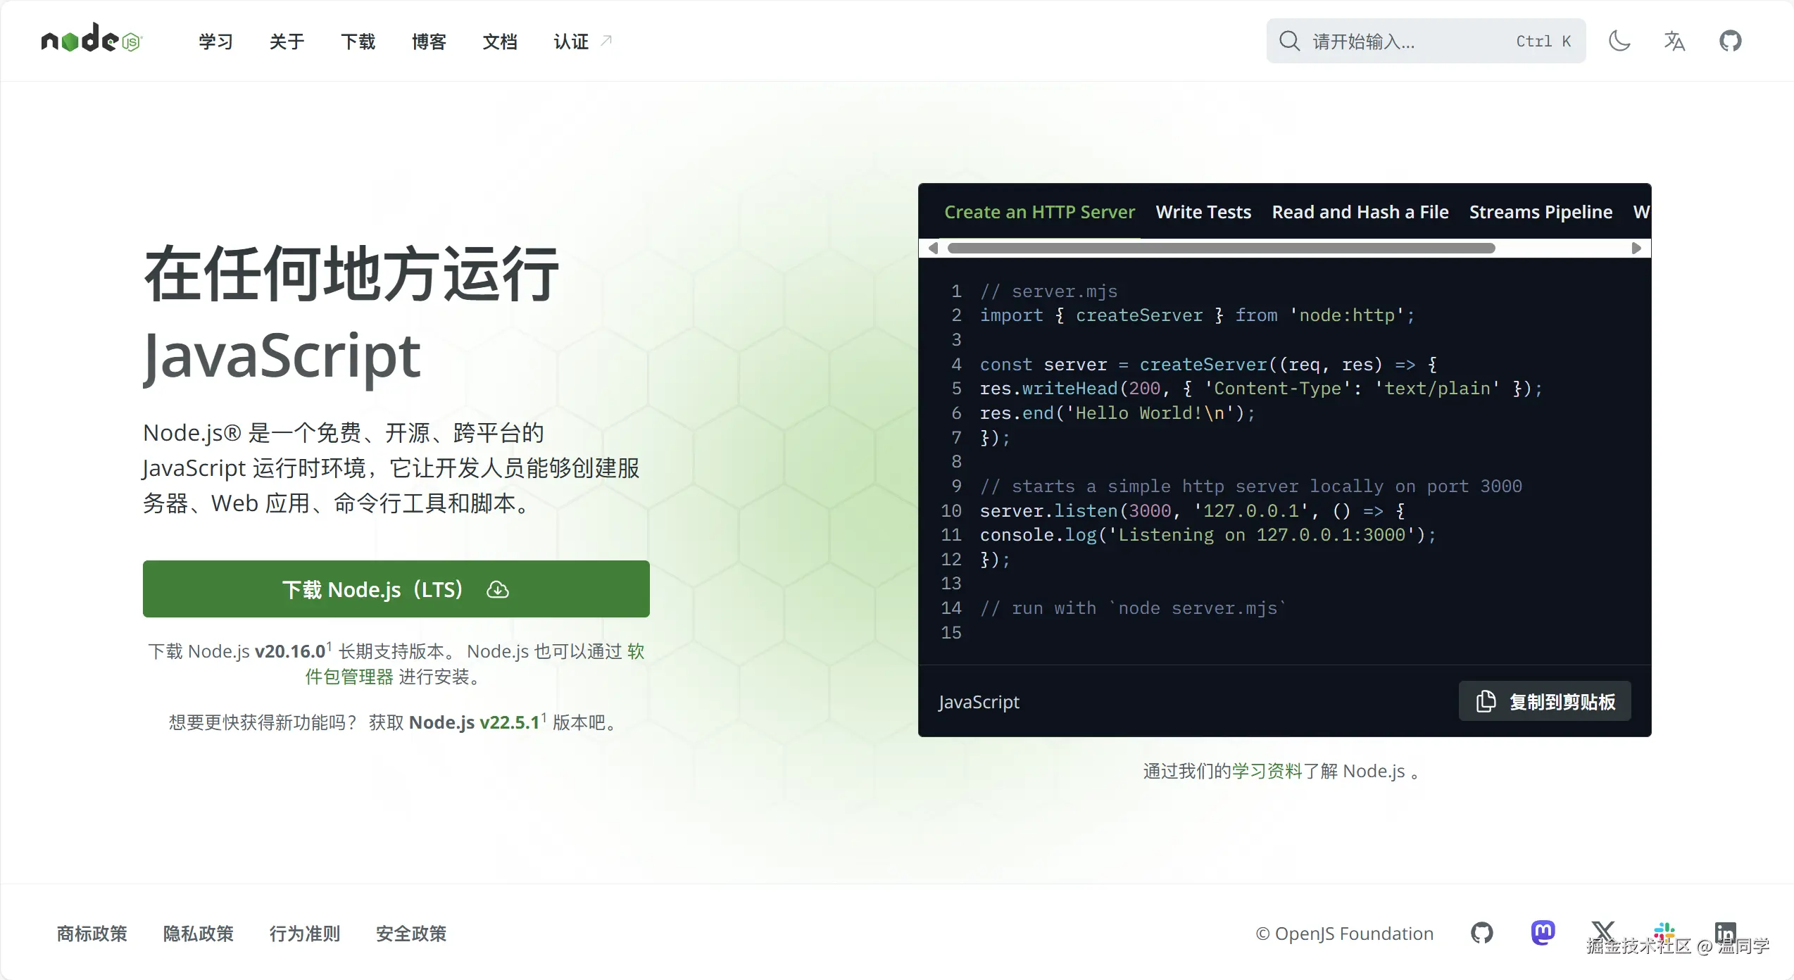Click the footer GitHub icon

point(1481,932)
